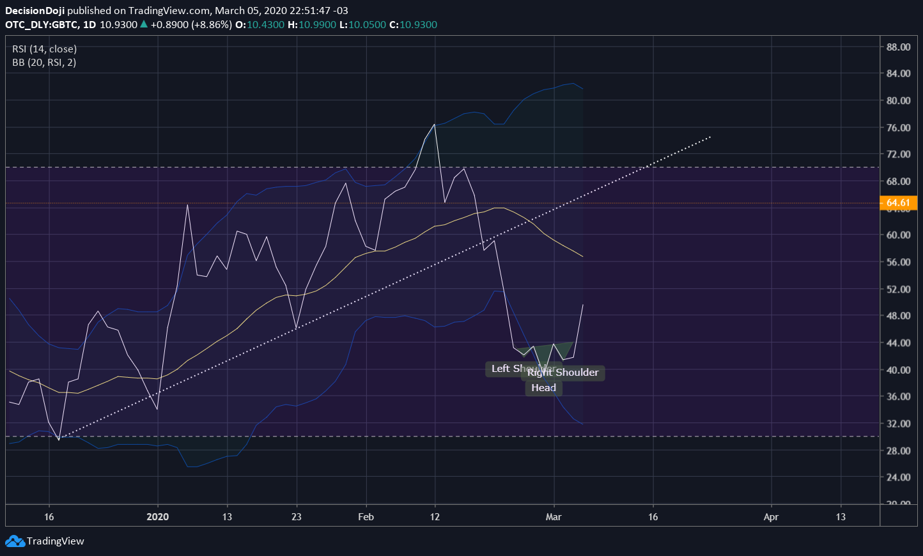Click the Apr date axis label
The image size is (923, 556).
[771, 517]
